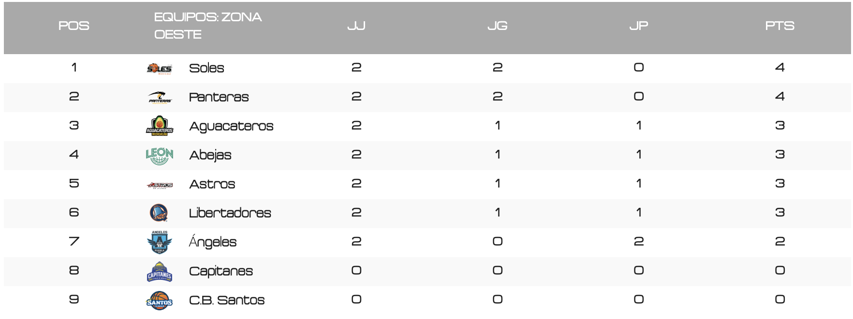Click the C.B. Santos basketball logo

160,301
